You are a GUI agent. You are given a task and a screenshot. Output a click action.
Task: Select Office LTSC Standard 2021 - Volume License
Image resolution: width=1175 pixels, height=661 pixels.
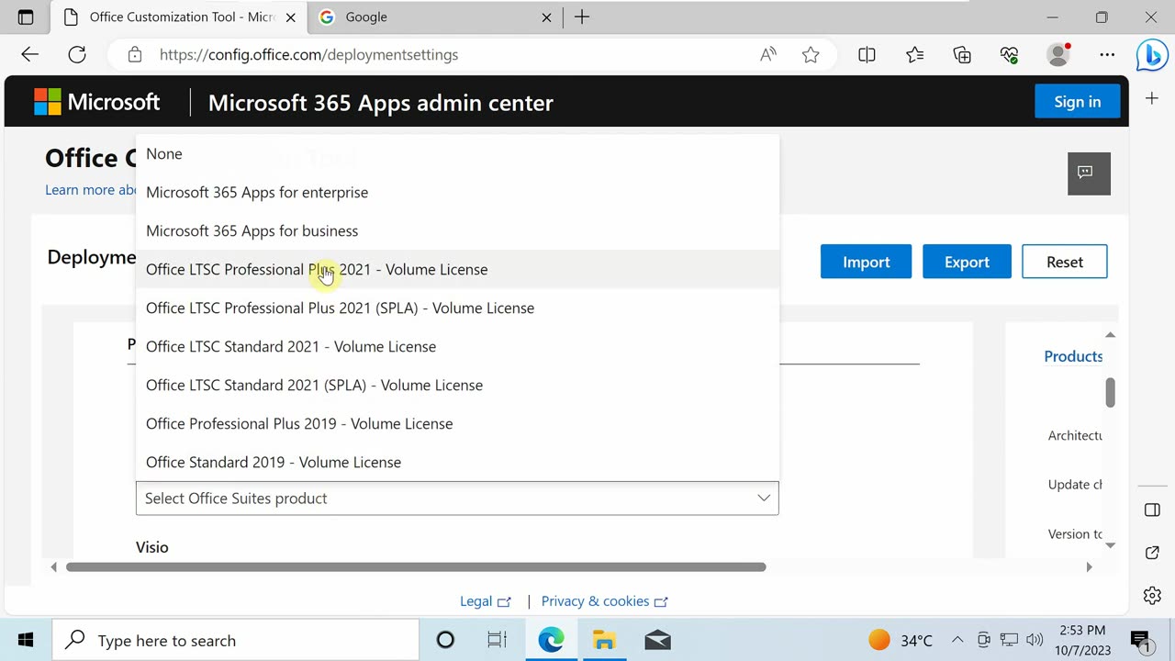click(457, 346)
